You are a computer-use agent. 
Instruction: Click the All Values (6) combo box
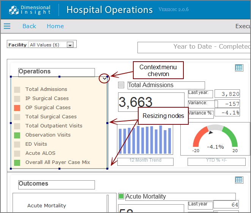(47, 45)
